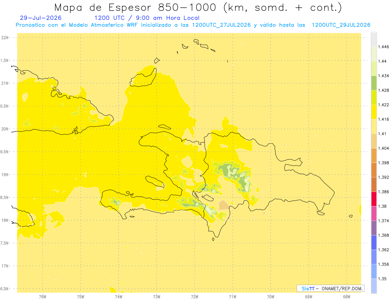Screen dimensions: 389x301
Task: Click the '22N' latitude label
Action: click(x=6, y=37)
